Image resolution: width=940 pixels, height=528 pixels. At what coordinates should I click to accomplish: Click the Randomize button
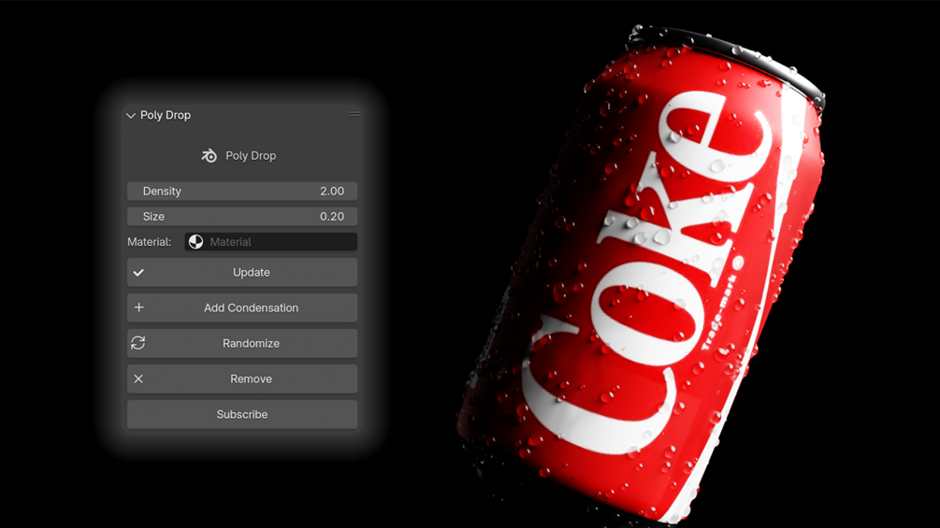pos(242,343)
